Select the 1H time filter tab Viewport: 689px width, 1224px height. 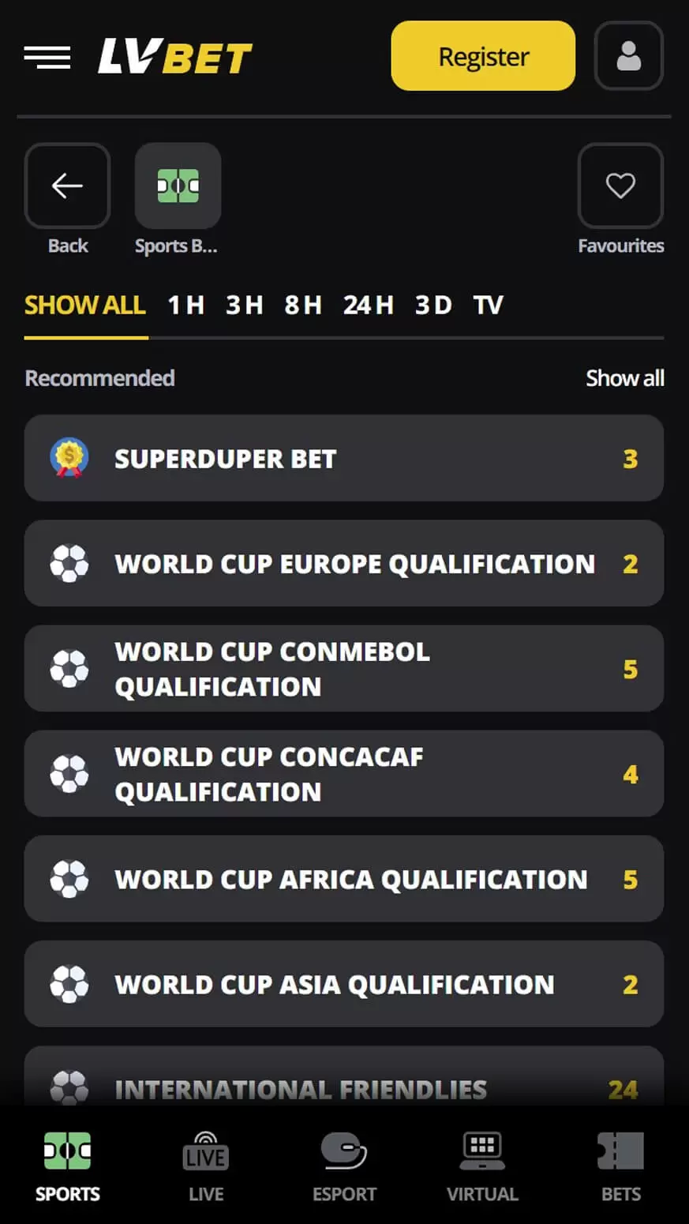pyautogui.click(x=186, y=305)
